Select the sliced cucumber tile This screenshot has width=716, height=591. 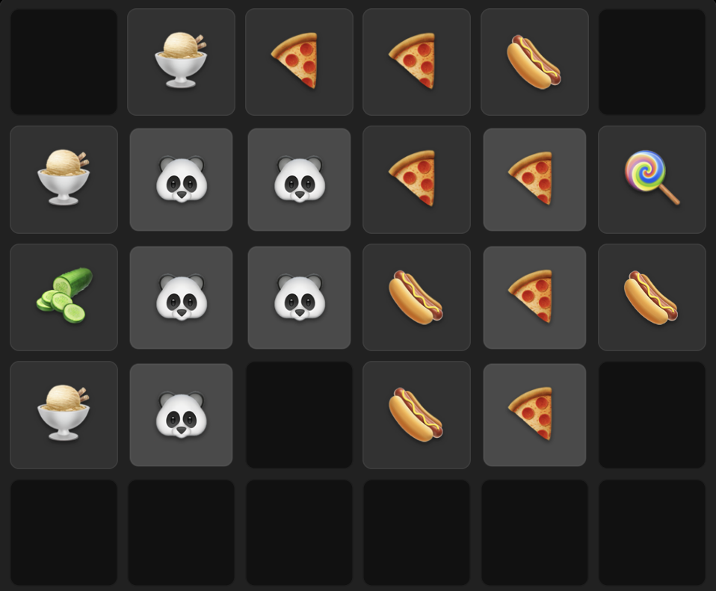(64, 297)
